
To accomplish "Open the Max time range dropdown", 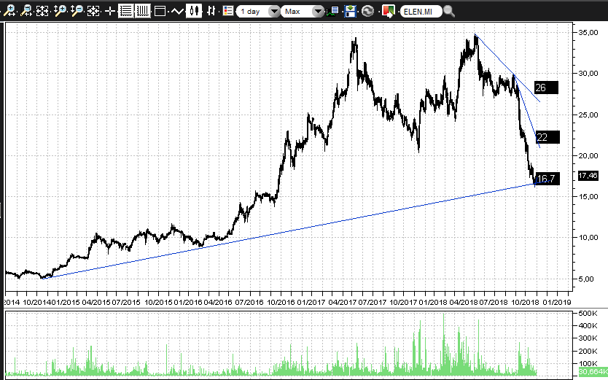I will pos(302,11).
